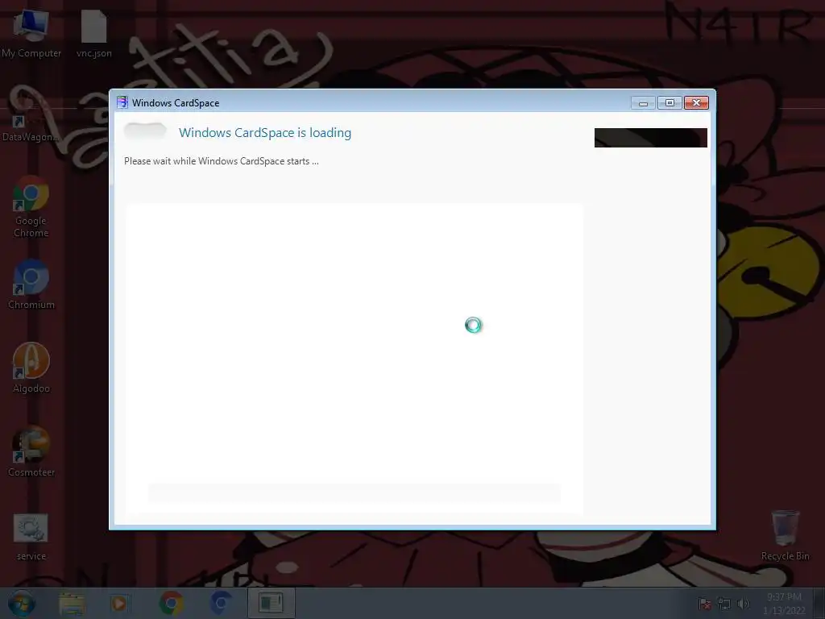Image resolution: width=825 pixels, height=619 pixels.
Task: Select the vnc.json file on desktop
Action: [93, 32]
